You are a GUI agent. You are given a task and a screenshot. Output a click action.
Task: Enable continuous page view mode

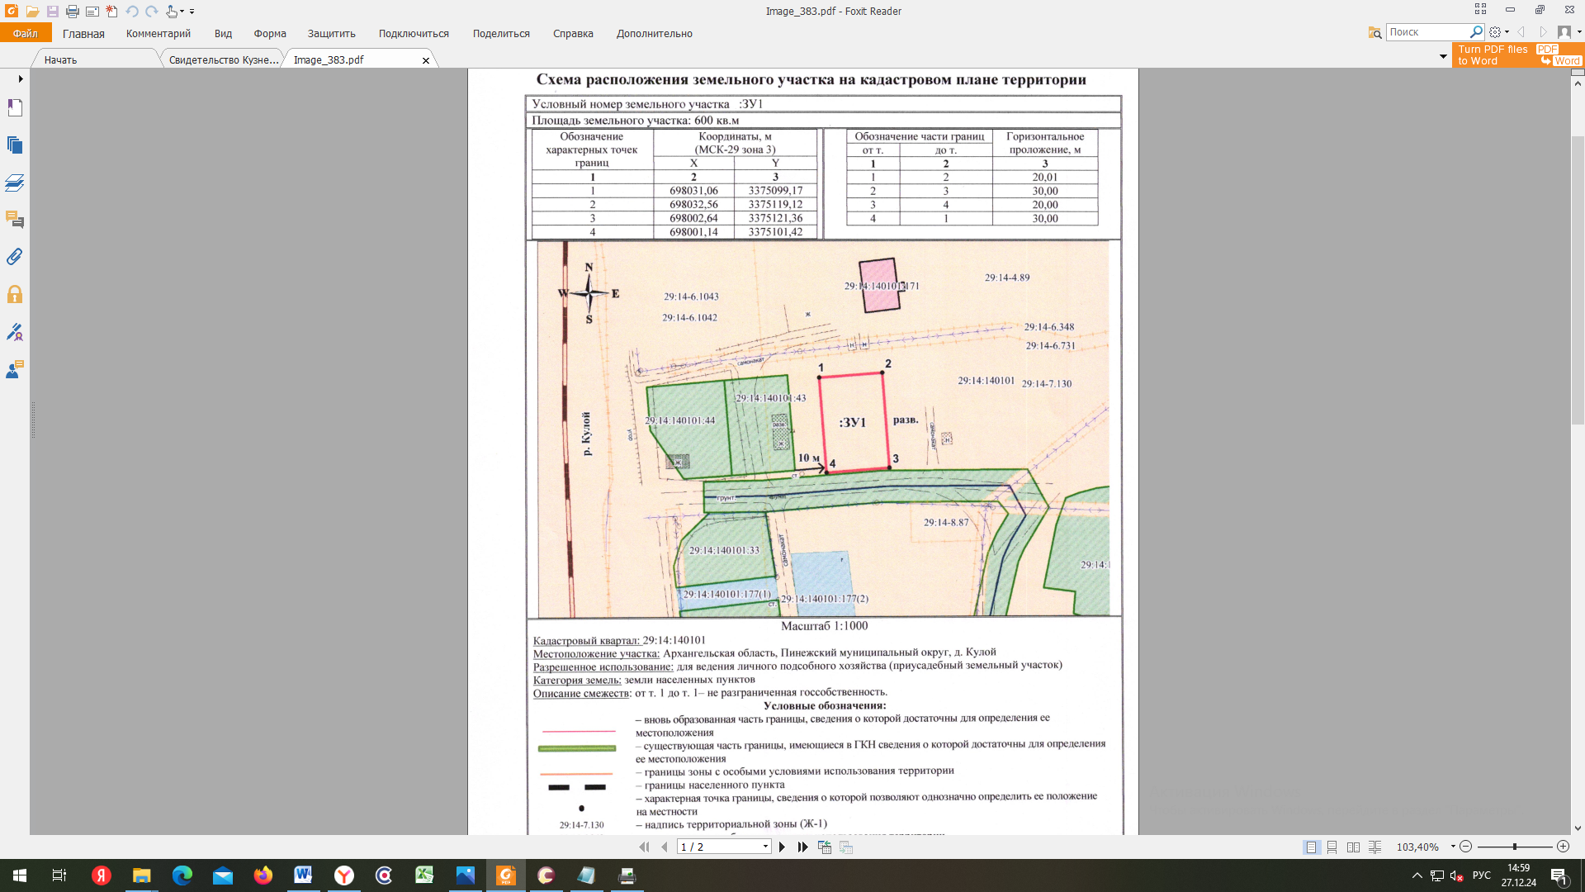pyautogui.click(x=1332, y=847)
